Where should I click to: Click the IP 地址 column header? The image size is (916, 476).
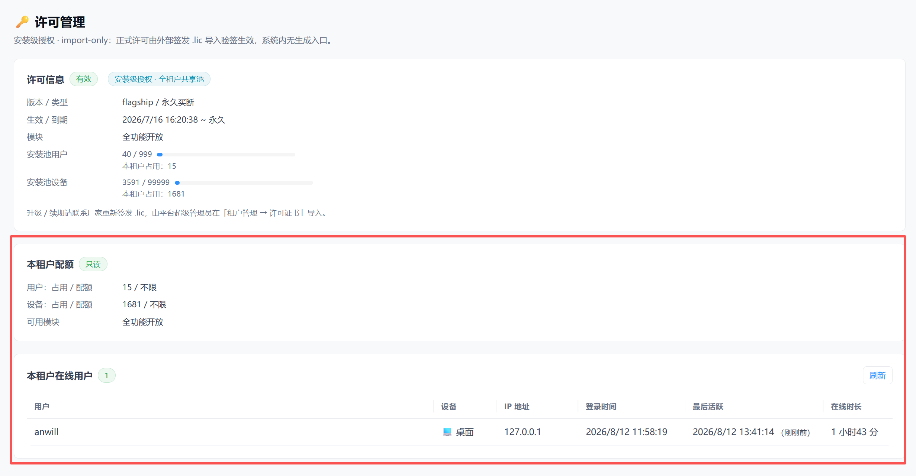517,407
